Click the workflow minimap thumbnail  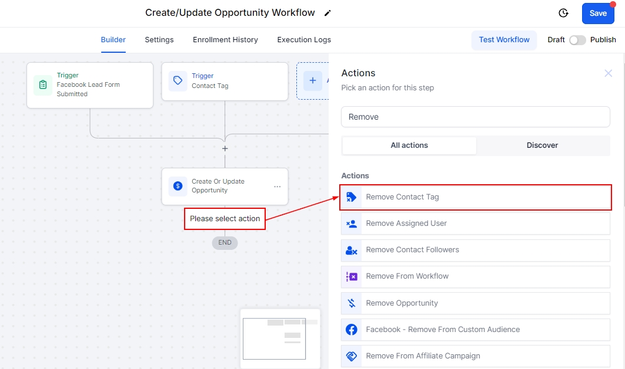tap(280, 338)
